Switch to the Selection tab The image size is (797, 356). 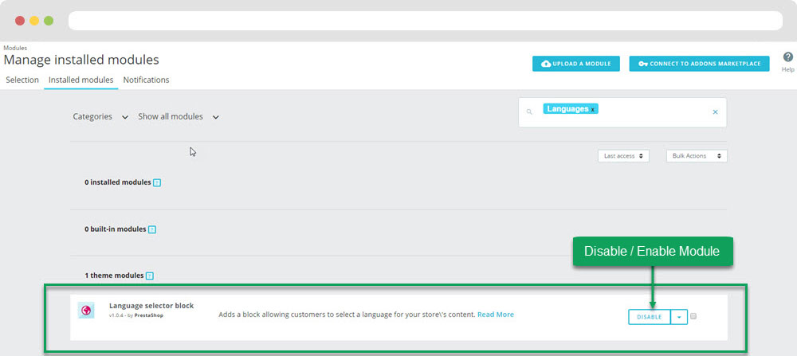22,80
